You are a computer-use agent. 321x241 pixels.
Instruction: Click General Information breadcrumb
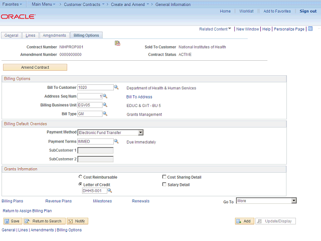[173, 5]
